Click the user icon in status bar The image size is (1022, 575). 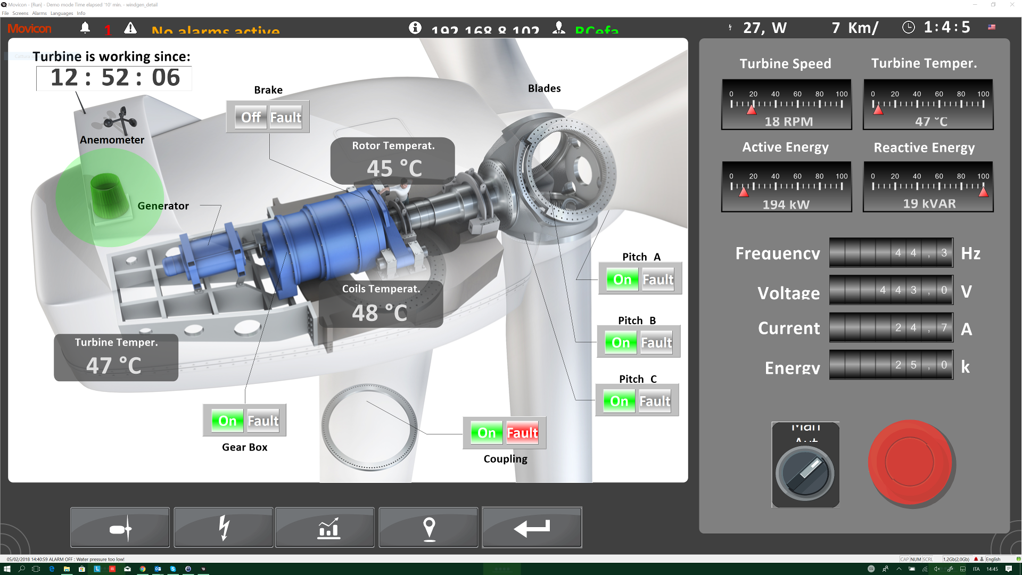click(982, 559)
